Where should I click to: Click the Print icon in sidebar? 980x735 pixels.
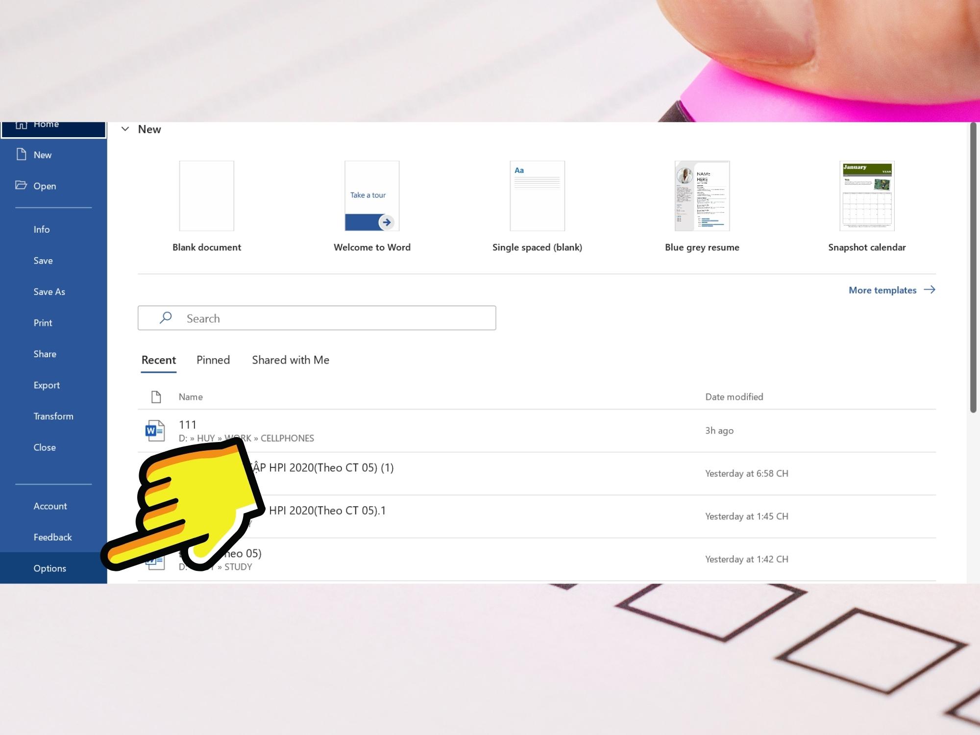(43, 322)
